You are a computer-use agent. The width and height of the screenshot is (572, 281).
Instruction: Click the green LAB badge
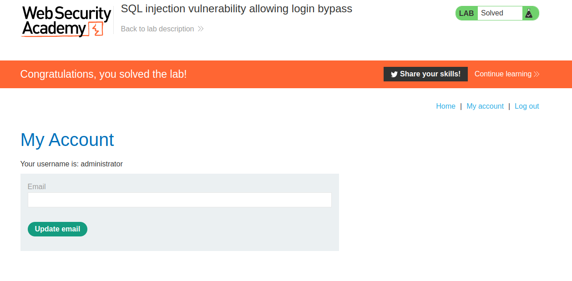[x=466, y=13]
